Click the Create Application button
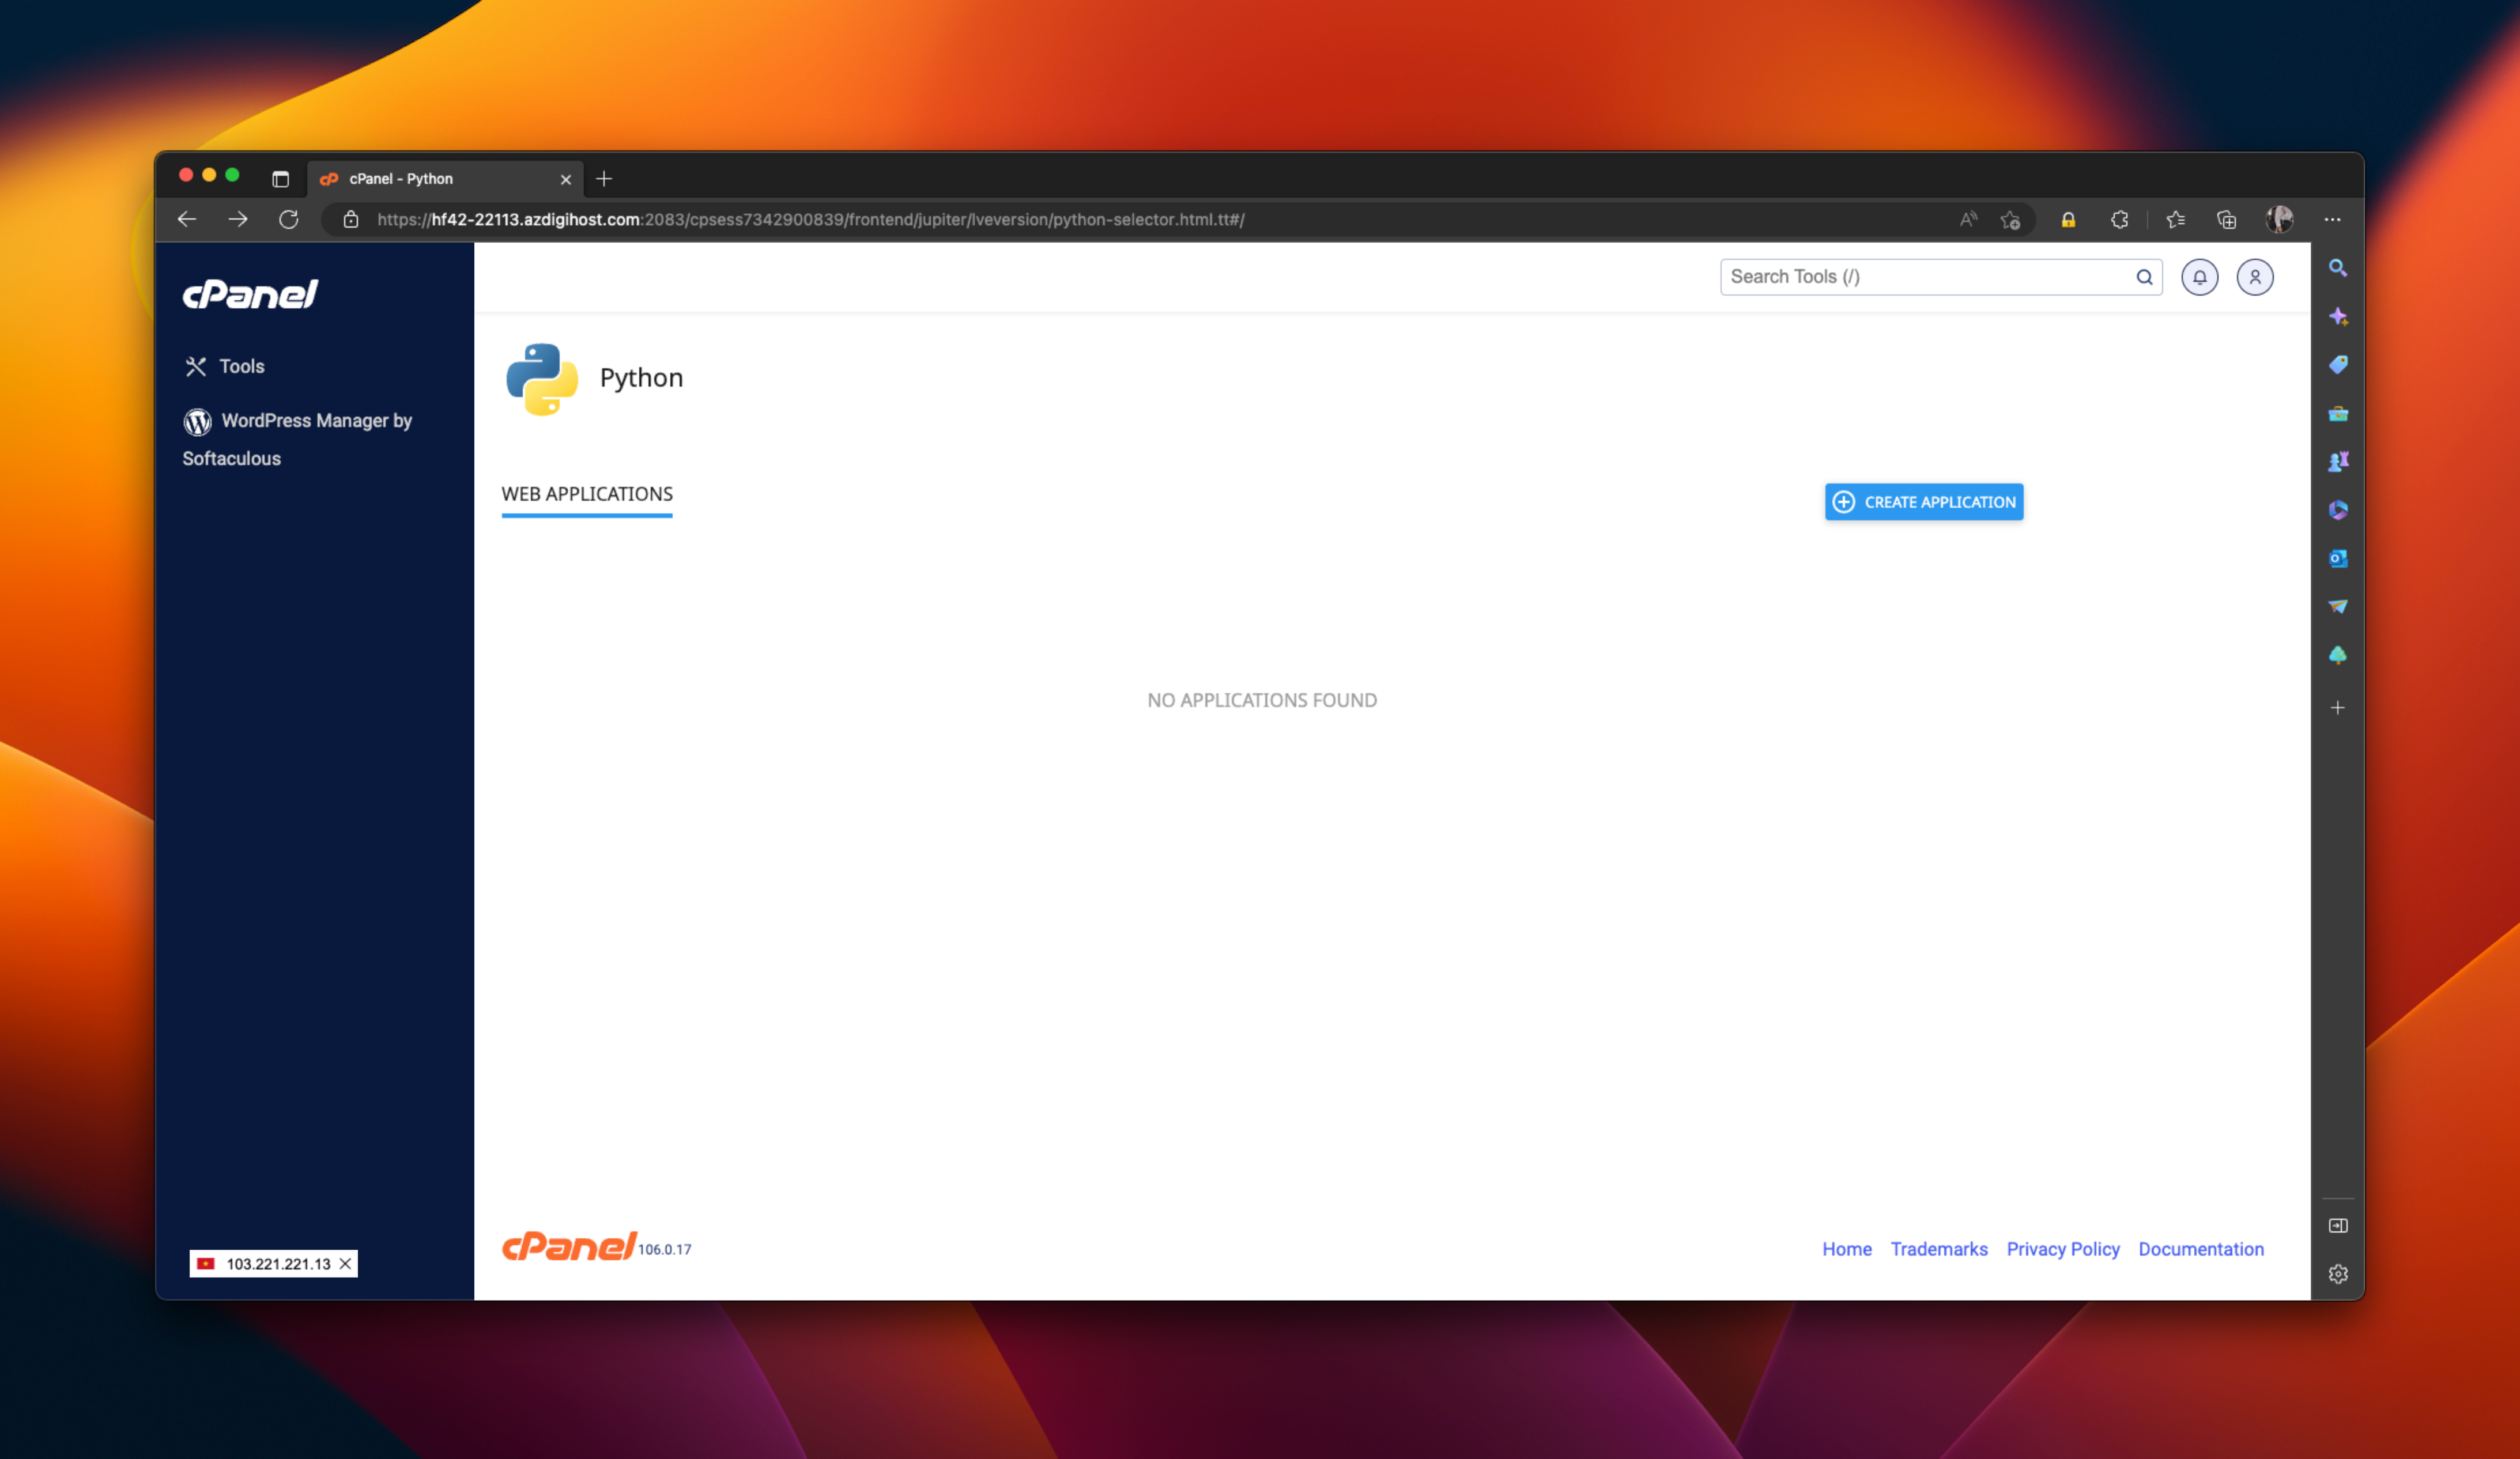The image size is (2520, 1459). tap(1923, 502)
